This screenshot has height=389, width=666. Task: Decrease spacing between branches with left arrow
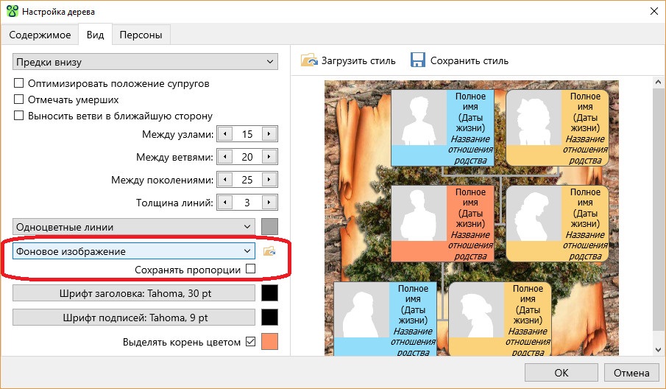click(224, 157)
